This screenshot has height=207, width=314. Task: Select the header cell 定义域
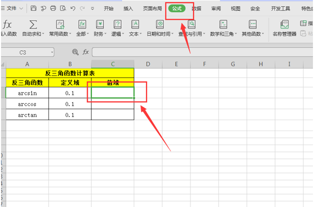[x=70, y=83]
